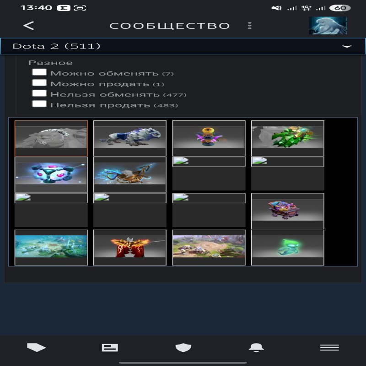The image size is (366, 366).
Task: Check the 'Можно продать' filter checkbox
Action: (x=39, y=83)
